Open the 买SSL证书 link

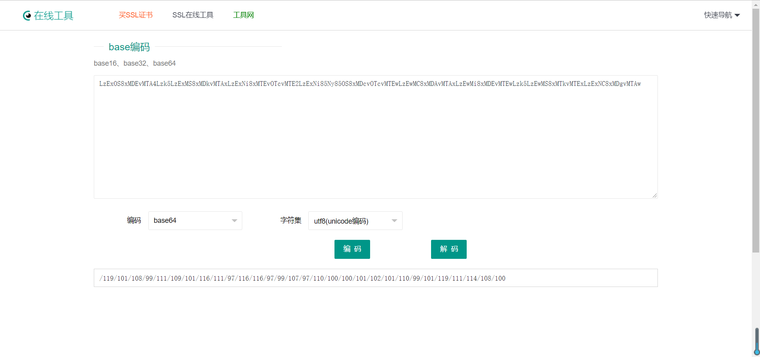point(136,15)
